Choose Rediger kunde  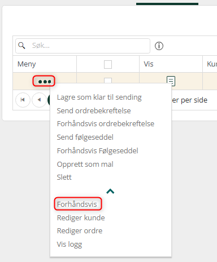coord(81,218)
